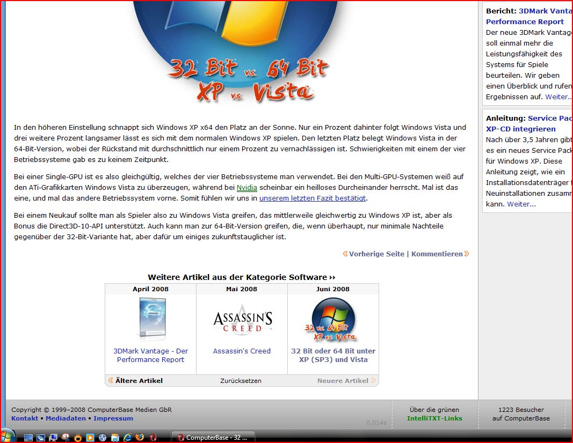Open the Impressum footer link

[113, 418]
